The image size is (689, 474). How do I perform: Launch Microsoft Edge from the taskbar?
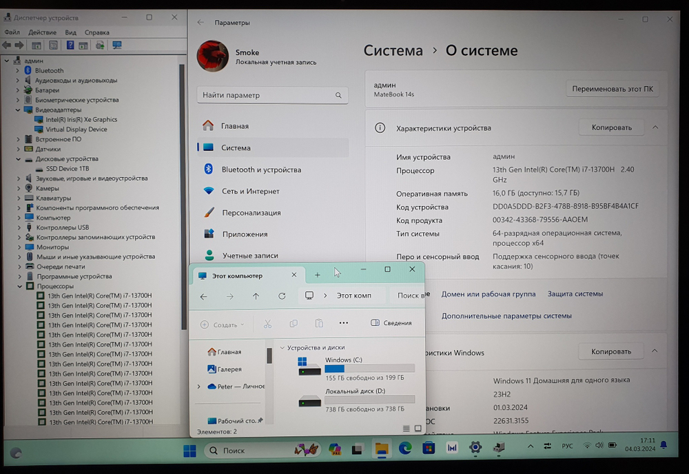click(405, 446)
